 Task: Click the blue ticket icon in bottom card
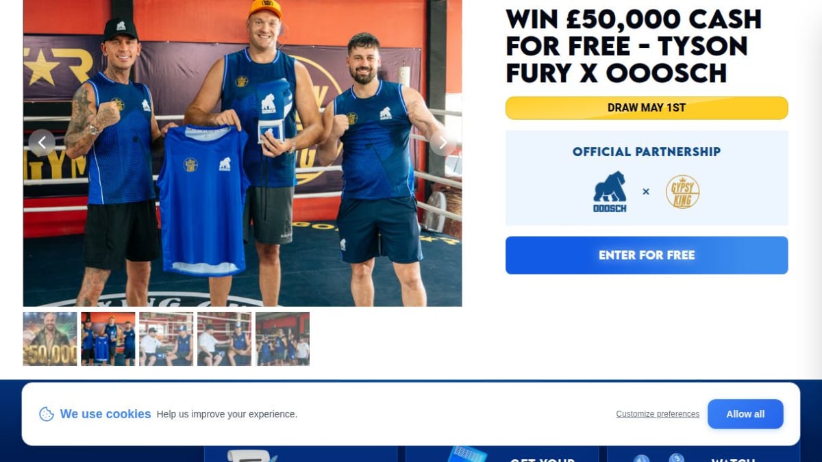tap(467, 454)
